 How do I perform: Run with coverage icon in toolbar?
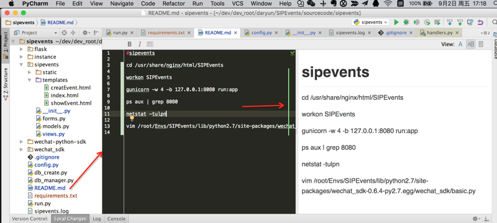coord(417,22)
